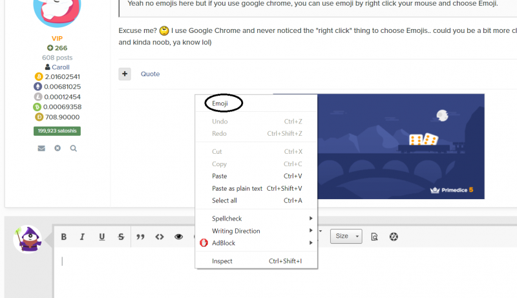The image size is (517, 298).
Task: Choose Cut from the context menu
Action: pyautogui.click(x=257, y=152)
